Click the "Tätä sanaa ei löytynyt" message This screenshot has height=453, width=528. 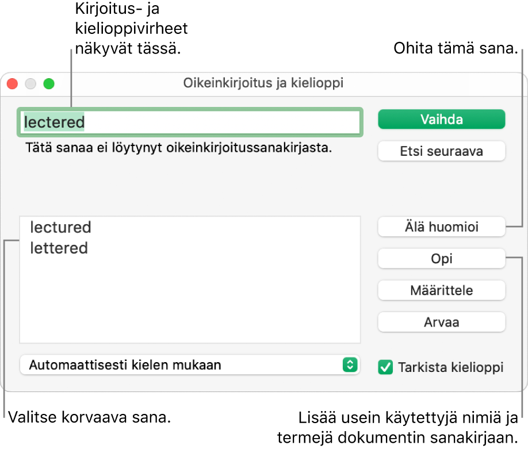178,148
